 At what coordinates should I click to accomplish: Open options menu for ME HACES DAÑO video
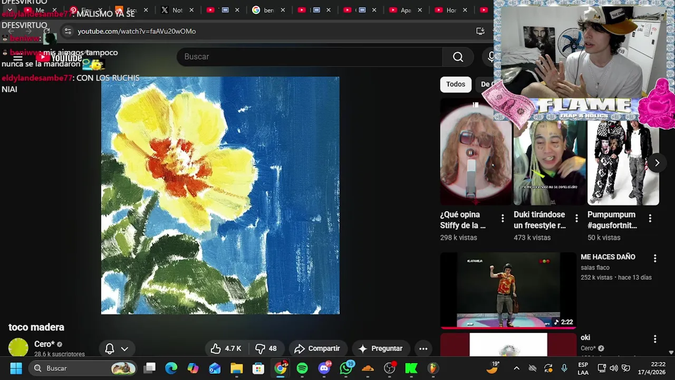(x=655, y=258)
